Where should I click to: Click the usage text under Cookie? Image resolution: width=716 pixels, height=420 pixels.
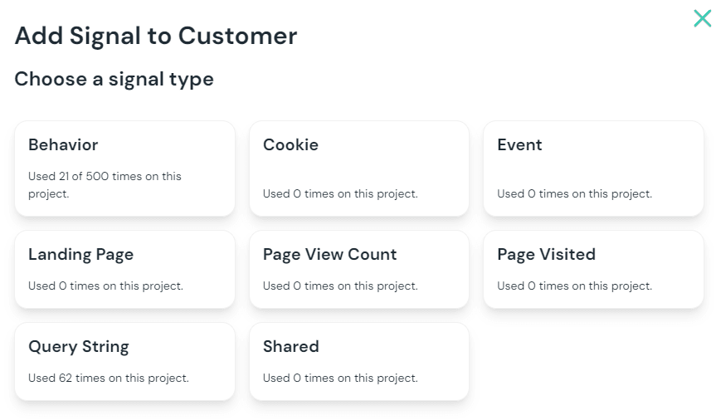click(x=340, y=193)
